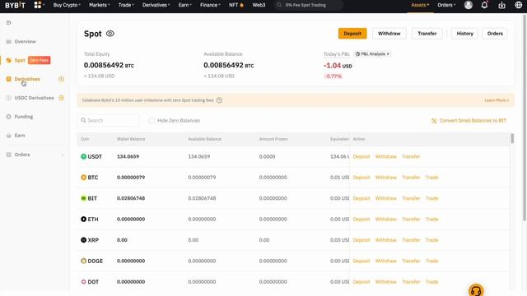
Task: Click the DOGE coin icon
Action: click(84, 261)
